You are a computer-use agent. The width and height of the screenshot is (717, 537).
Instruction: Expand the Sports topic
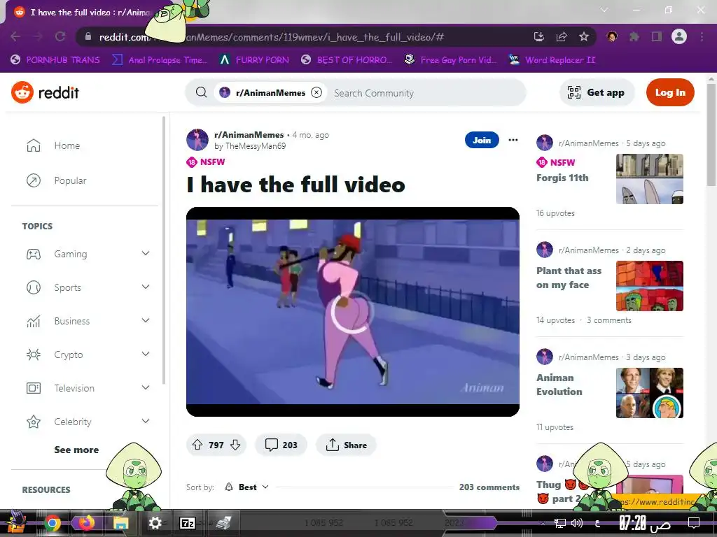tap(146, 287)
